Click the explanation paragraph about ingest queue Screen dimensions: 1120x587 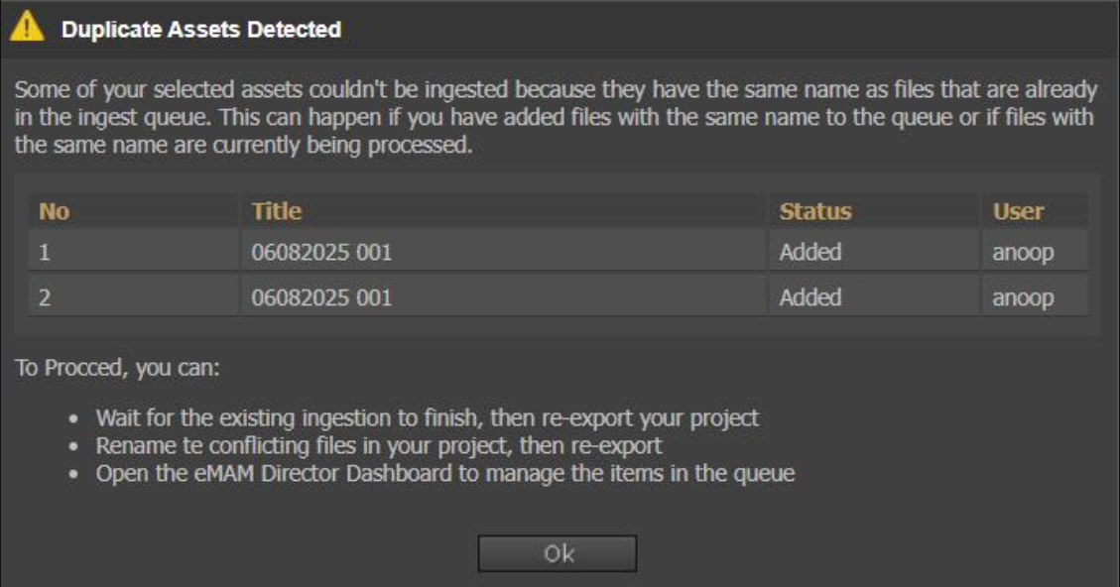[556, 117]
